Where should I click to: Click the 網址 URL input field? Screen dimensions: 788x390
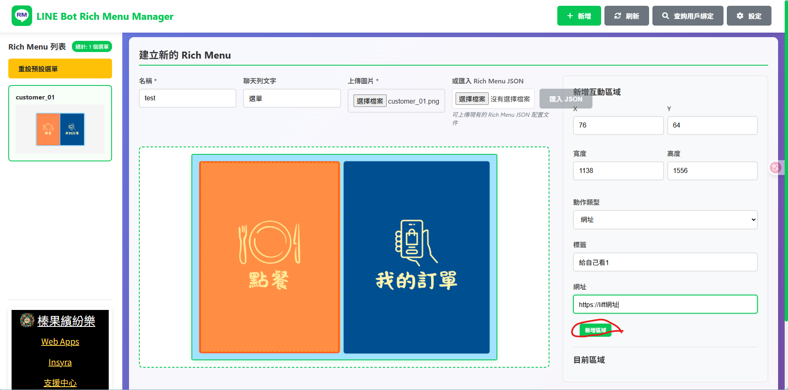pyautogui.click(x=665, y=305)
